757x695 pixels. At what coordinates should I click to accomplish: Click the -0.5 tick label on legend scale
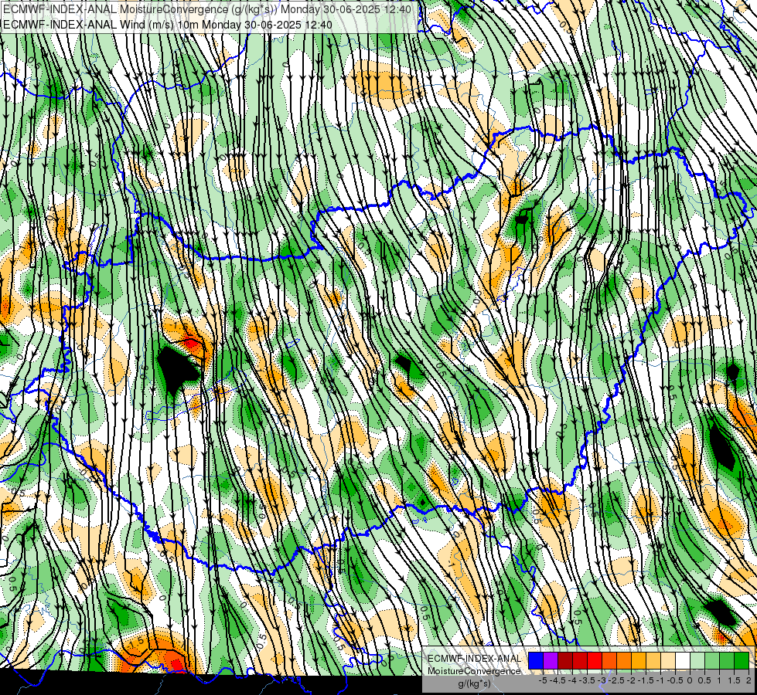pyautogui.click(x=675, y=680)
